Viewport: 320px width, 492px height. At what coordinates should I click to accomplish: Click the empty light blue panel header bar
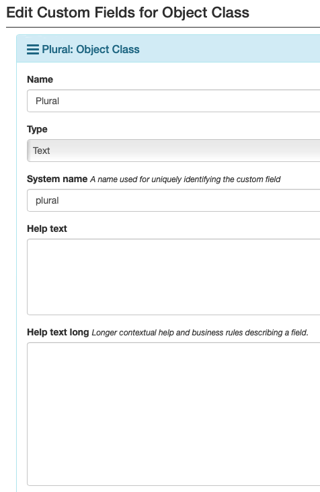[x=229, y=50]
